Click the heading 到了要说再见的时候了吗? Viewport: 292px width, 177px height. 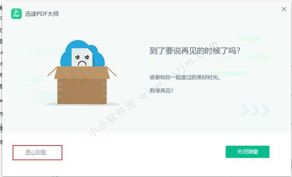195,51
